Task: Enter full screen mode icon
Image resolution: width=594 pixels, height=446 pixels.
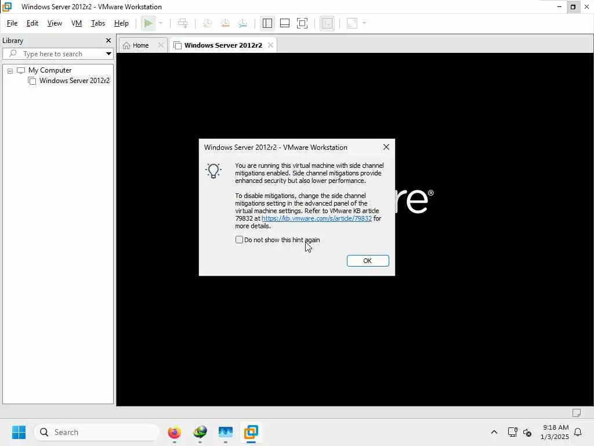Action: [302, 23]
